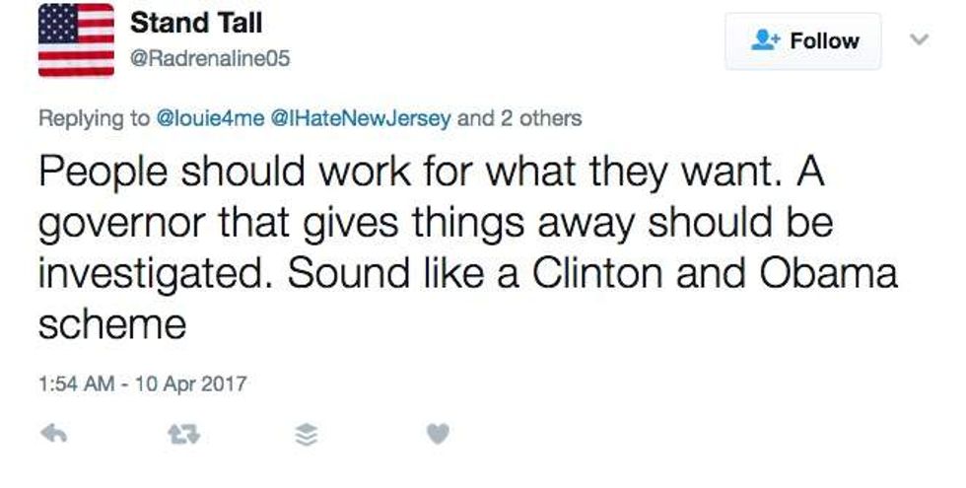The image size is (966, 488).
Task: Click the word "scheme" ending the tweet
Action: point(111,324)
